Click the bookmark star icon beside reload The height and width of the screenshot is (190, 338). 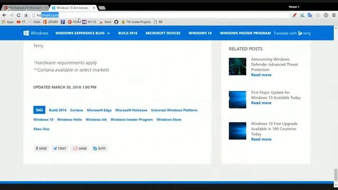point(26,15)
